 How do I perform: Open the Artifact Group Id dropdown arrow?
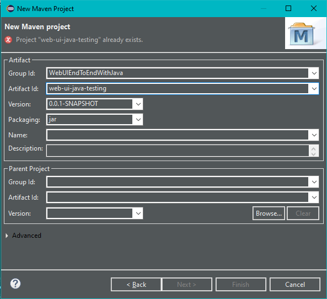[x=314, y=73]
